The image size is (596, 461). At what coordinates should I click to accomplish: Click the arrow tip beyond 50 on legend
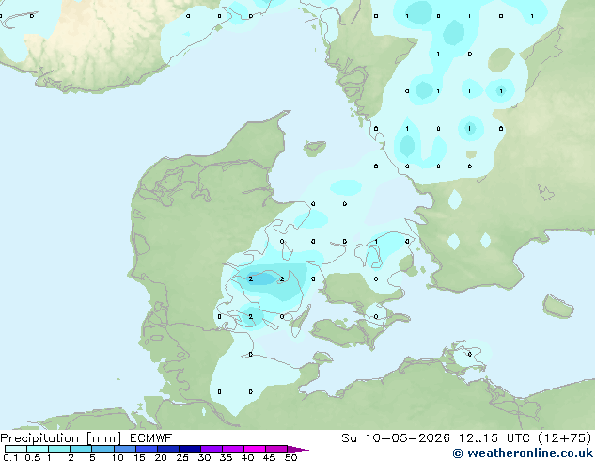pos(299,449)
